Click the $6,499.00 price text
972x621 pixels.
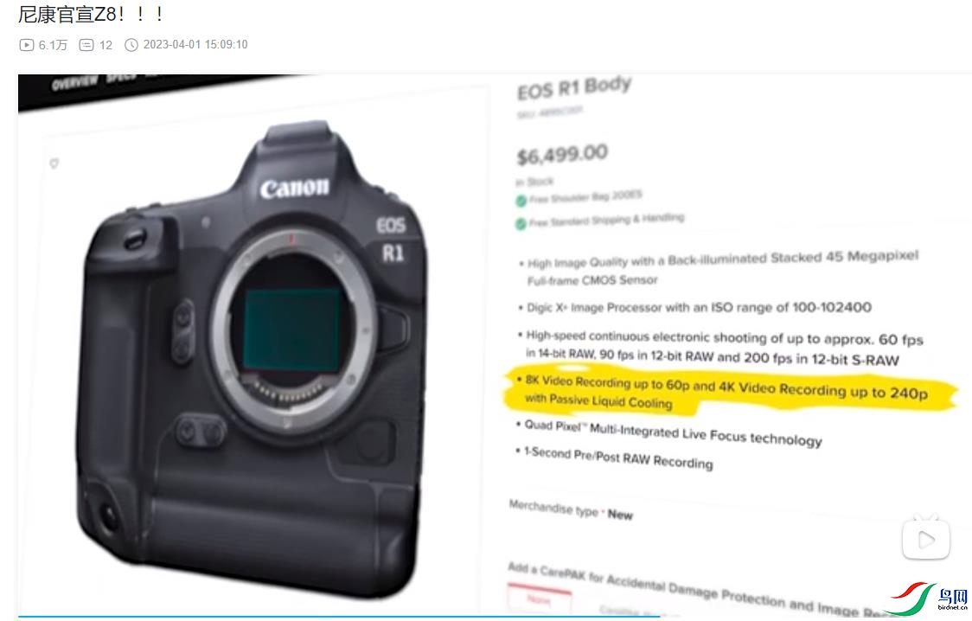coord(562,154)
